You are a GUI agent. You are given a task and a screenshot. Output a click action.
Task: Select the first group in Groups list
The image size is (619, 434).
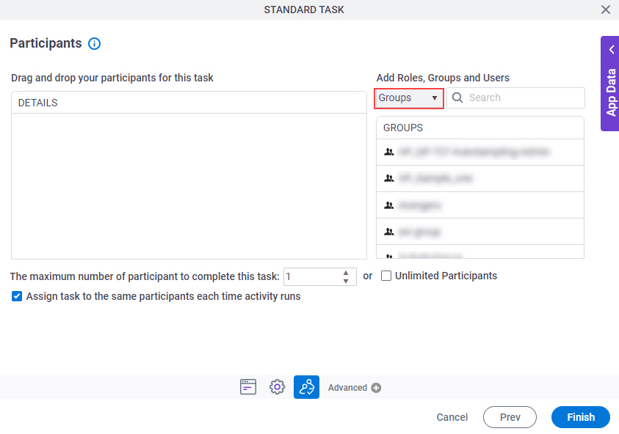480,152
